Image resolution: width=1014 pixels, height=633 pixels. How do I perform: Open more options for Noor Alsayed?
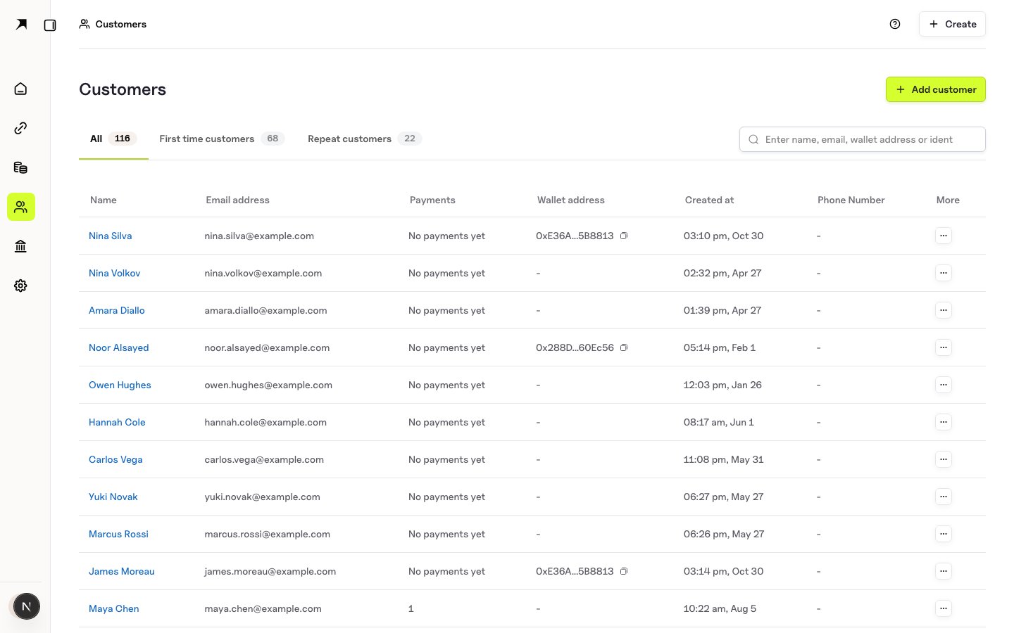coord(944,347)
